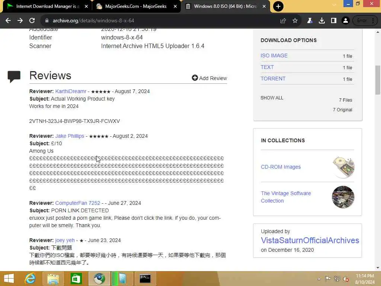381x286 pixels.
Task: Open the Windows Start button
Action: [x=9, y=279]
